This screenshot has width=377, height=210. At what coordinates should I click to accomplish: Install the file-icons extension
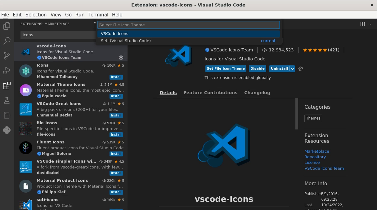pos(116,135)
